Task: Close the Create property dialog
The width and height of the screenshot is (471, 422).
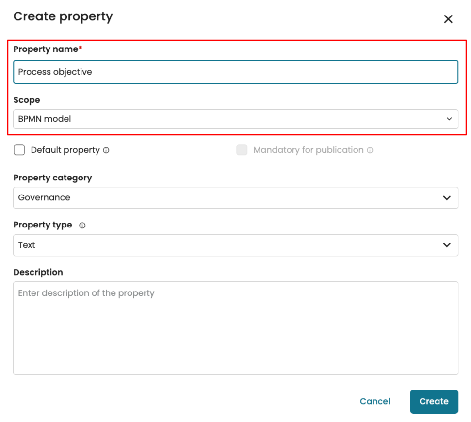Action: pos(448,19)
